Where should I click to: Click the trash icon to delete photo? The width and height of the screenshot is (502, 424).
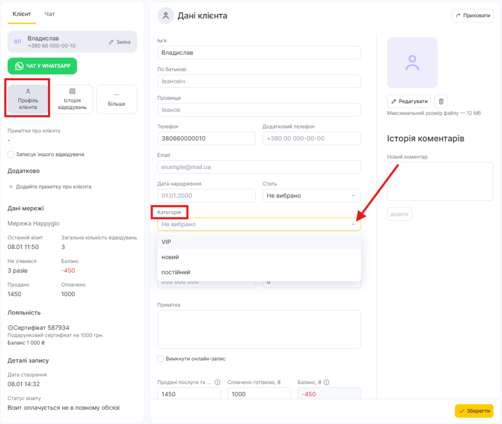(x=441, y=101)
